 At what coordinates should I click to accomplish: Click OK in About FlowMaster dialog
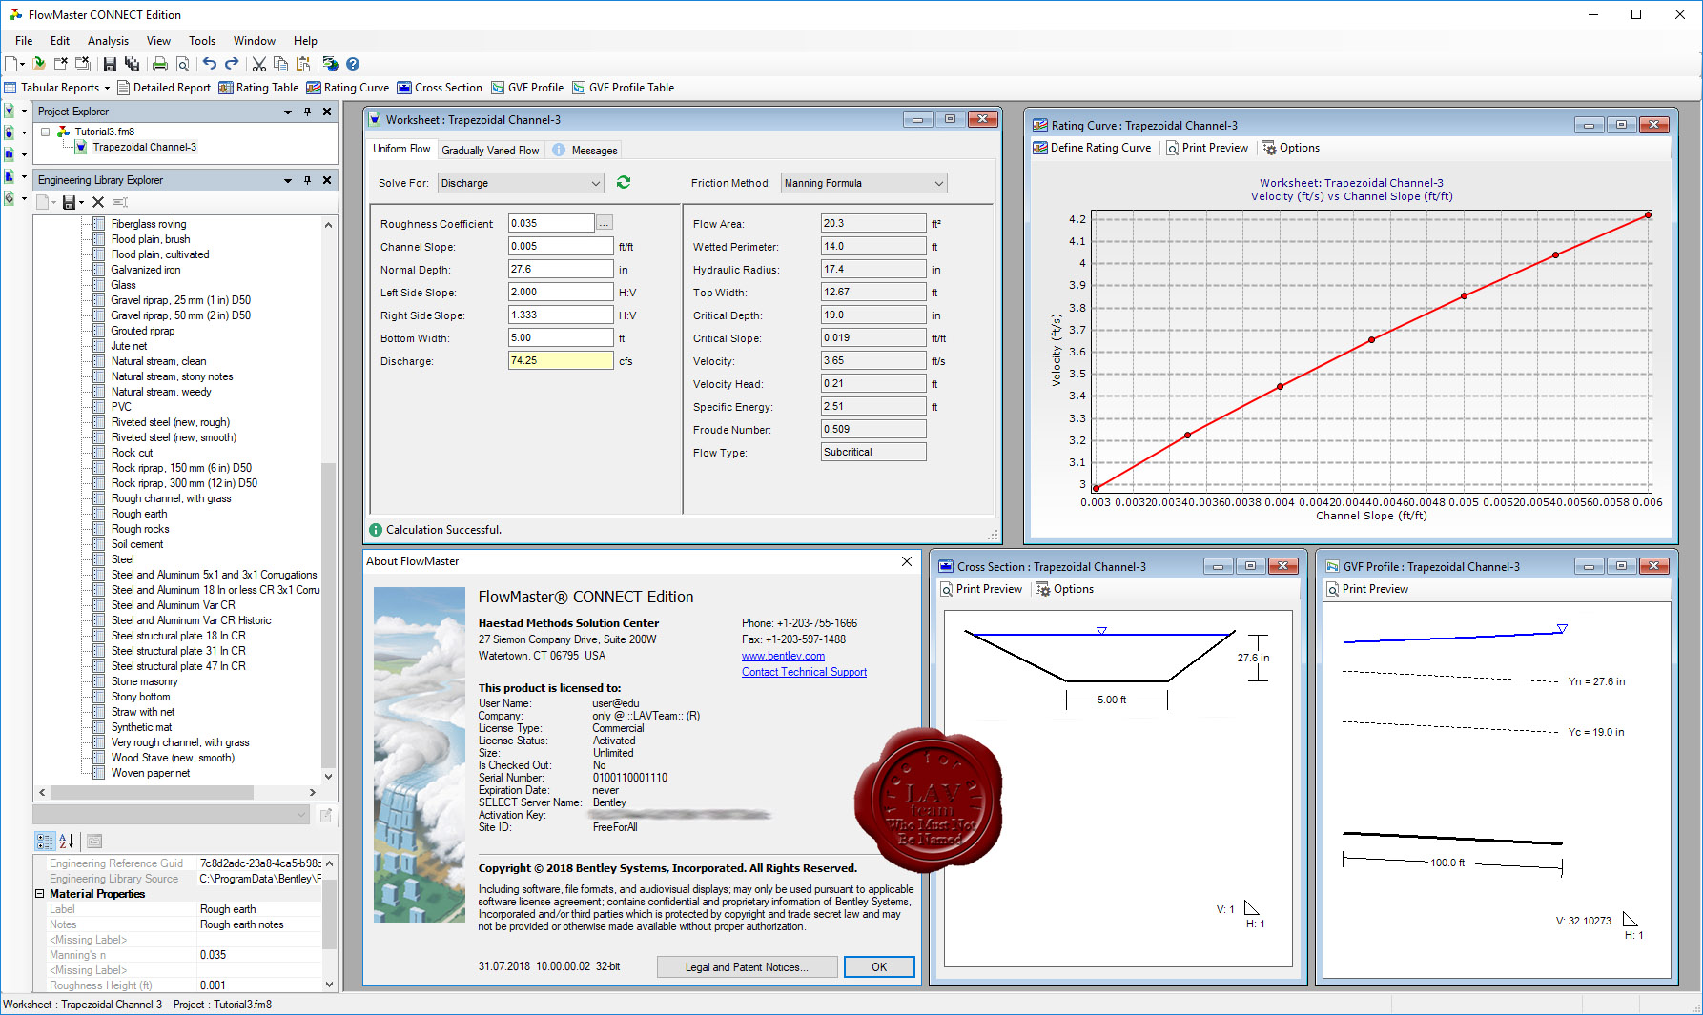tap(879, 966)
